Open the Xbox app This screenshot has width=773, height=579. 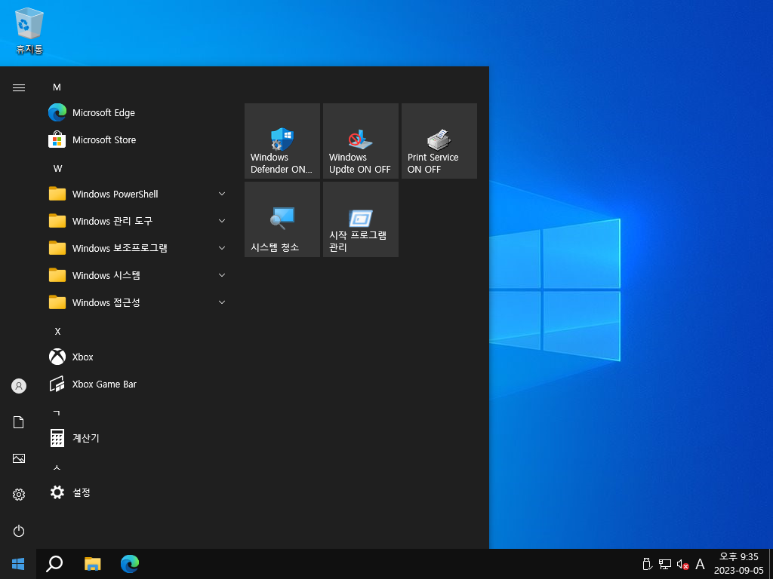point(140,357)
